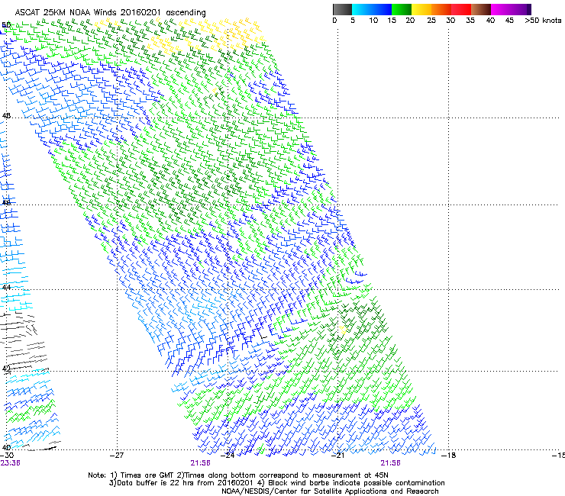Click the cyan-to-blue 5-15 knots legend segment
Screen dimensions: 565x496
pos(372,9)
